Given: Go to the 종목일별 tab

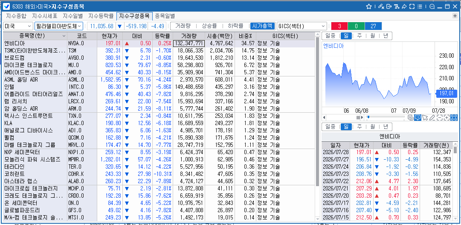Looking at the screenshot, I should pyautogui.click(x=165, y=16).
